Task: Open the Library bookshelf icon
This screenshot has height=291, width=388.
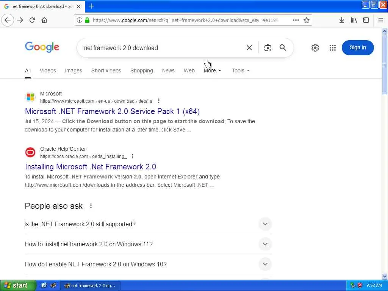Action: coord(354,20)
